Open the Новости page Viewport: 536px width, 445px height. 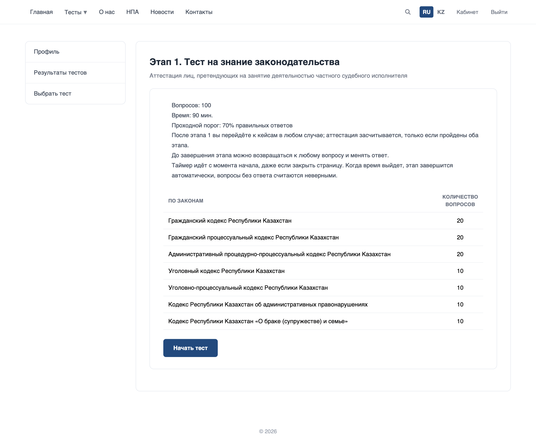[162, 12]
